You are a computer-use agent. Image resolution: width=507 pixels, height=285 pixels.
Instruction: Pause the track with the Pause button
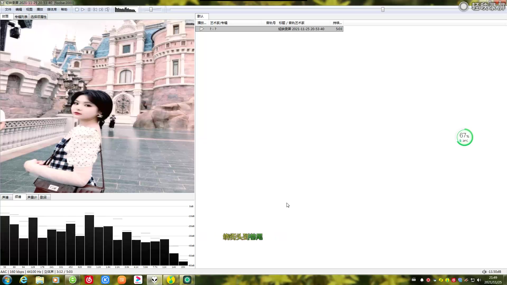point(89,9)
